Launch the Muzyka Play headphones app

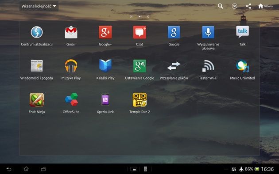[x=71, y=66]
